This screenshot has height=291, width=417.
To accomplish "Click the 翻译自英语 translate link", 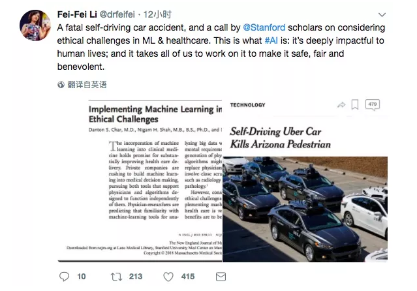I will (x=87, y=85).
